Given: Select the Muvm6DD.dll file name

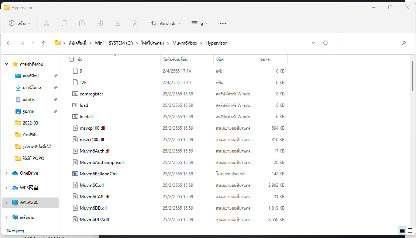Looking at the screenshot, I should tap(93, 208).
